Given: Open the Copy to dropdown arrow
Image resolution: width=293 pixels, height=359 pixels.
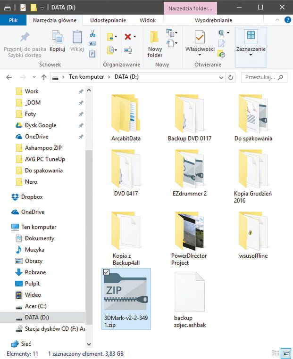Looking at the screenshot, I should (116, 50).
